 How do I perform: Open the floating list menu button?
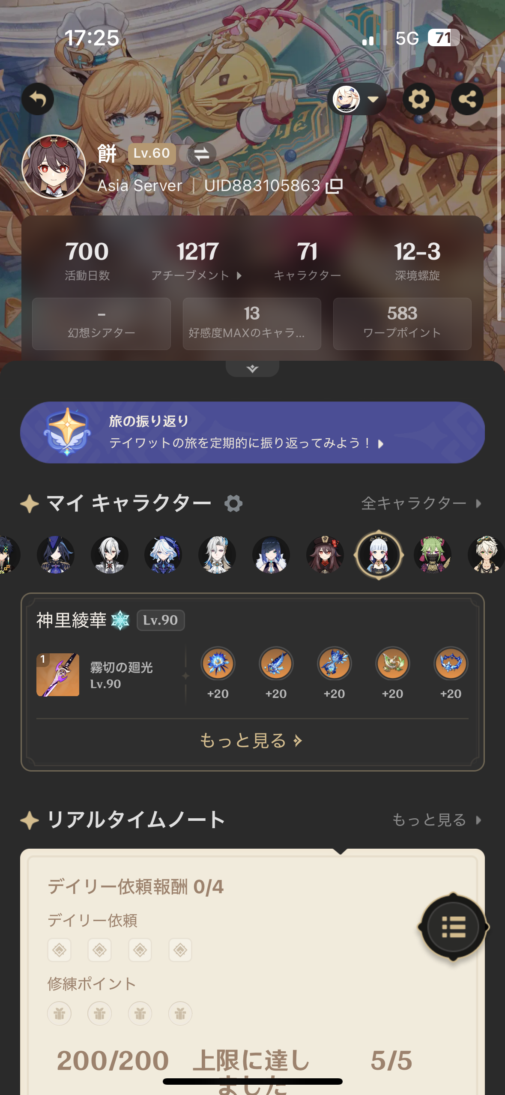[x=453, y=927]
